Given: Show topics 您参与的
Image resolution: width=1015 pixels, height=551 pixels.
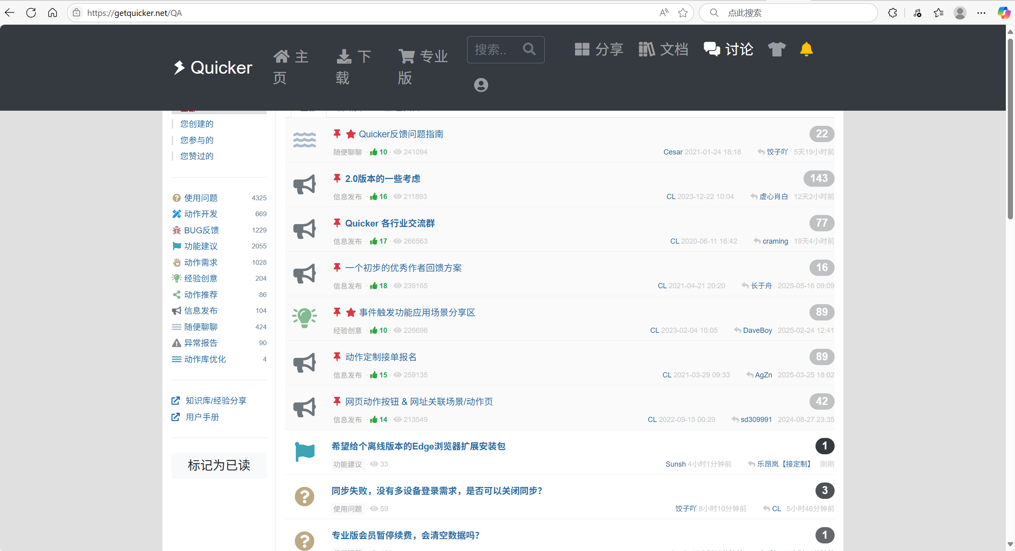Looking at the screenshot, I should [x=197, y=140].
